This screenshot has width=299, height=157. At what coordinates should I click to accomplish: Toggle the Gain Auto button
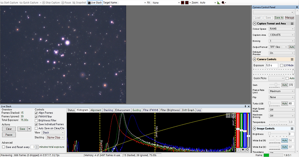click(x=284, y=85)
